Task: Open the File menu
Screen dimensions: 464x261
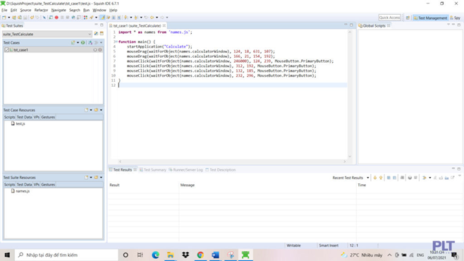Action: pyautogui.click(x=4, y=10)
